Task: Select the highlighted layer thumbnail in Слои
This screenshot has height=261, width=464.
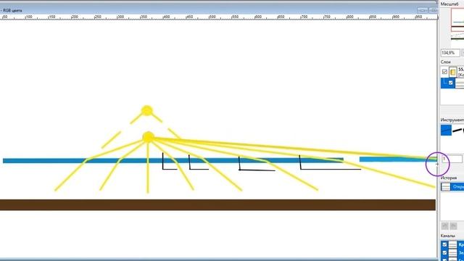Action: tap(460, 83)
